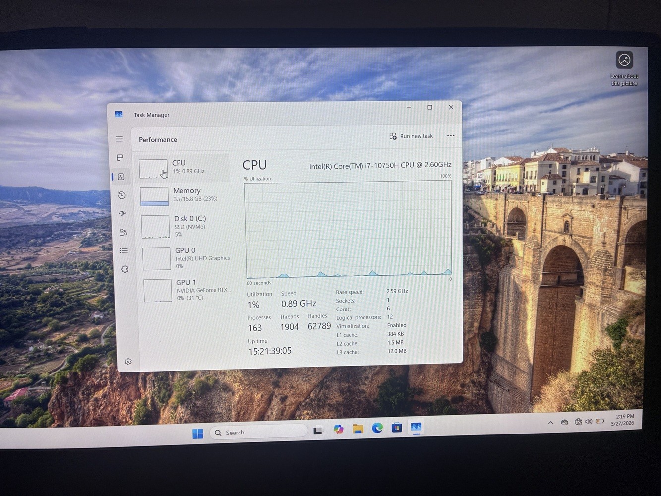This screenshot has height=496, width=661.
Task: Click the Logical processors value 12
Action: tap(390, 317)
